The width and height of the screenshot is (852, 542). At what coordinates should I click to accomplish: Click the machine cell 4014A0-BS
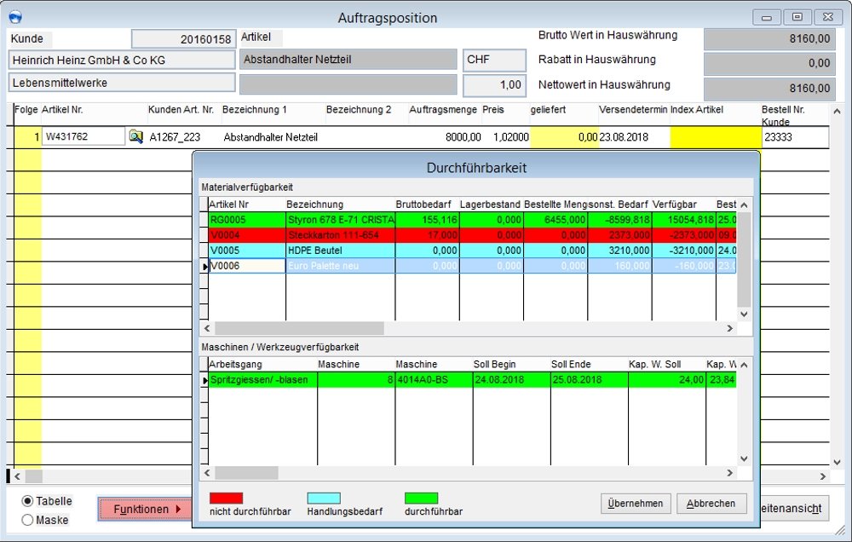(x=435, y=379)
